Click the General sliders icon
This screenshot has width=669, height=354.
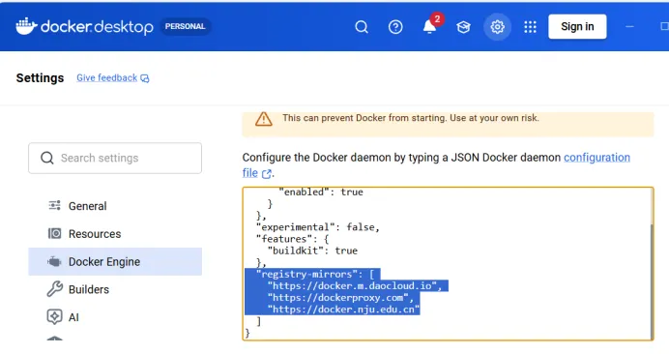[x=54, y=205]
